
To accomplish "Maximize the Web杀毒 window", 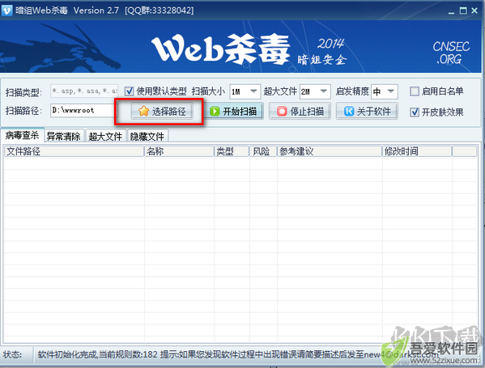I will (463, 11).
